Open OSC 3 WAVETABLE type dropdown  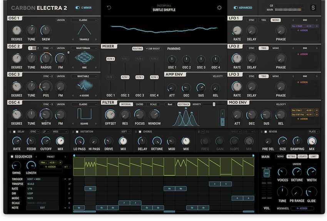(x=84, y=76)
